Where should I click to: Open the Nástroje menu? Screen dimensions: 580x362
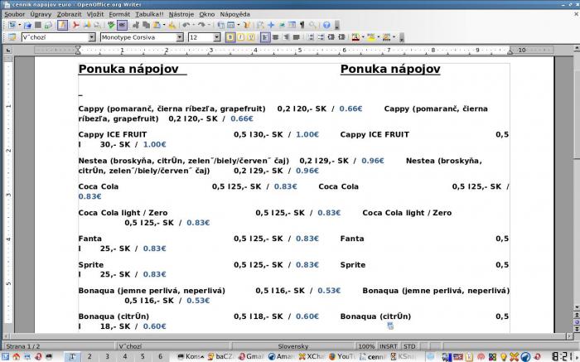(x=181, y=14)
